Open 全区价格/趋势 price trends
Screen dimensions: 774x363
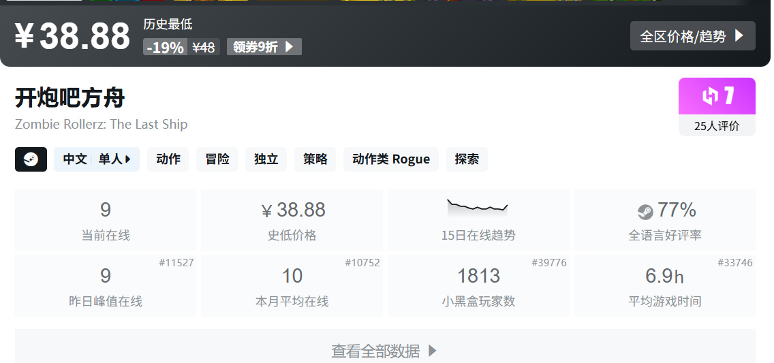692,35
